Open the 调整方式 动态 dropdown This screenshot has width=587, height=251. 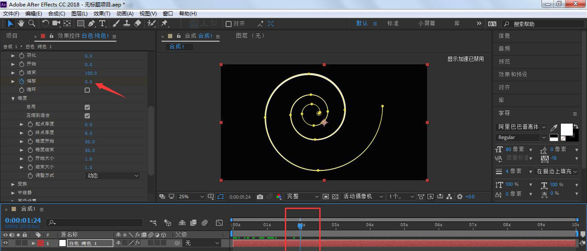click(x=113, y=175)
